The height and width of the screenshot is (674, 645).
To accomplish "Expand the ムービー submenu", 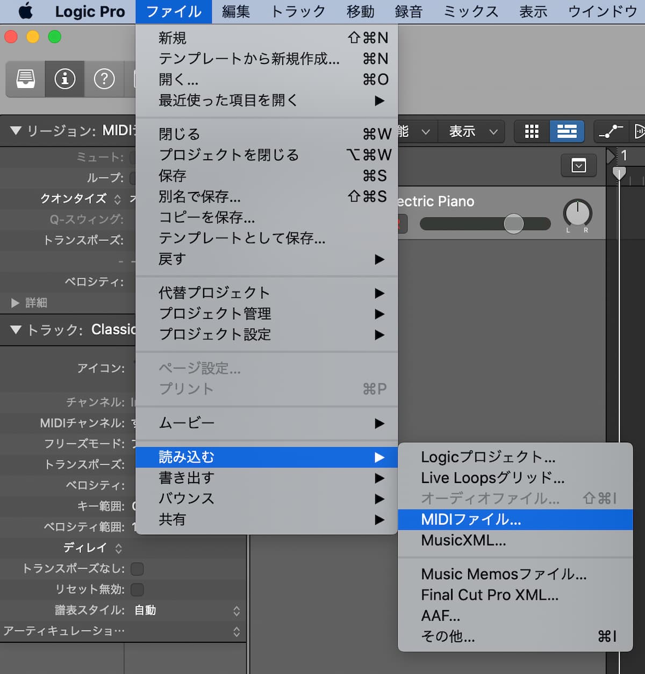I will 267,423.
